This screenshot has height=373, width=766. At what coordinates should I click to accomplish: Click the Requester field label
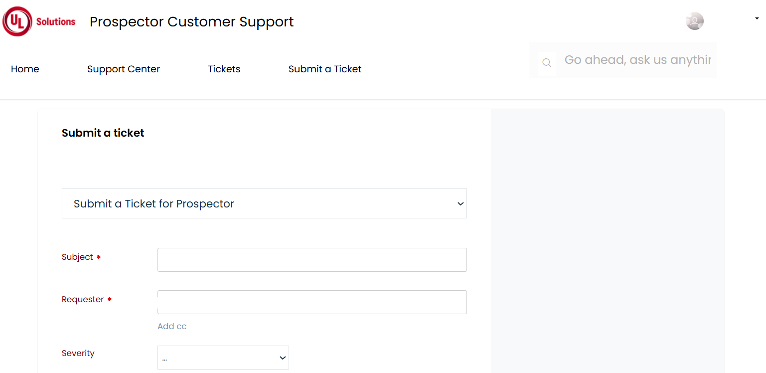pyautogui.click(x=83, y=299)
